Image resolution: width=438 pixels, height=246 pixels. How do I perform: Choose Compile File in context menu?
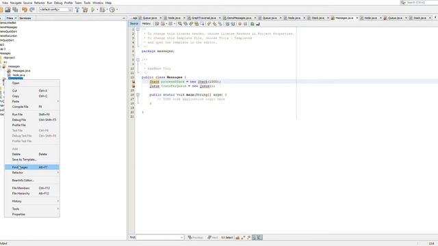[x=32, y=107]
